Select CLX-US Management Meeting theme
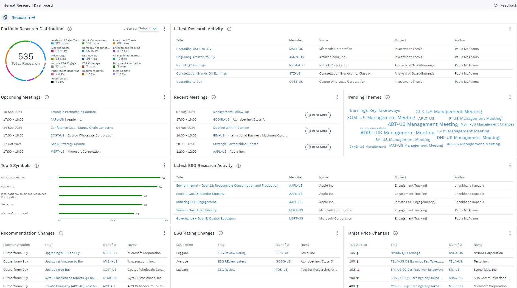The height and width of the screenshot is (288, 517). (x=449, y=112)
